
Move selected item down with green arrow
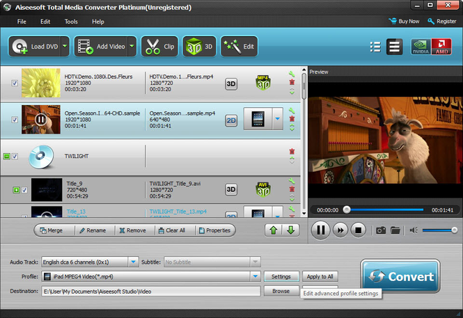click(x=290, y=230)
